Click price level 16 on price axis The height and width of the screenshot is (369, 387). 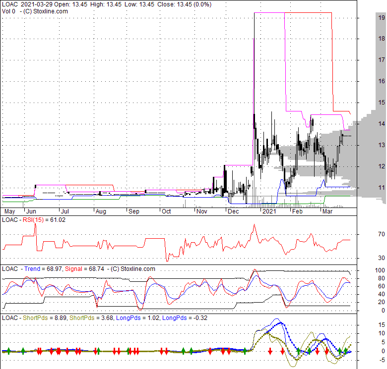(x=382, y=81)
